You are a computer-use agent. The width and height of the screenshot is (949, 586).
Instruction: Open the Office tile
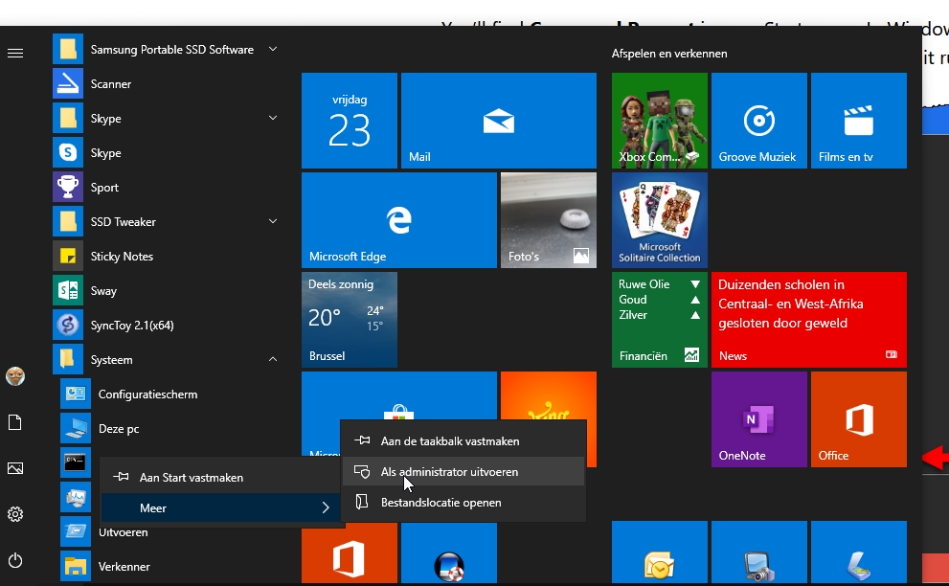(x=858, y=419)
